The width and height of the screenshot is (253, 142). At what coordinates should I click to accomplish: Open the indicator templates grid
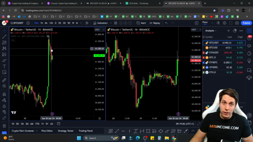pyautogui.click(x=115, y=23)
